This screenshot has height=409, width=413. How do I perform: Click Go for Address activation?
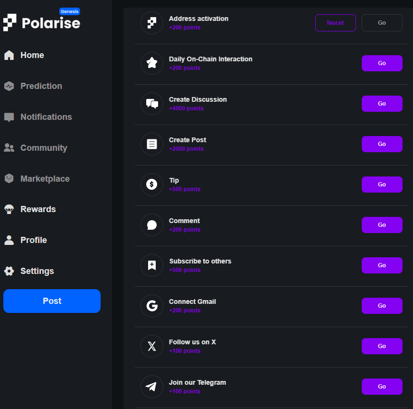[x=382, y=23]
